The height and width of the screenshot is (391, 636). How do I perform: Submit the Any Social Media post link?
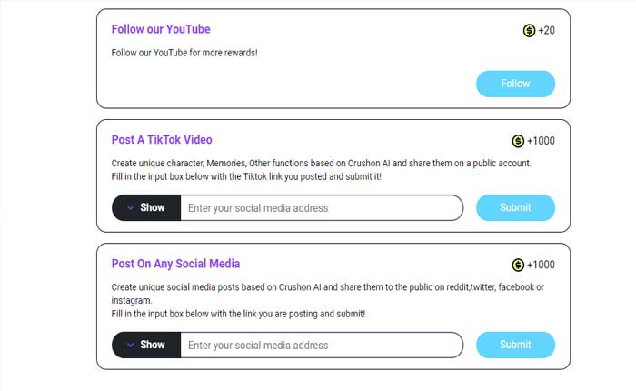[515, 345]
